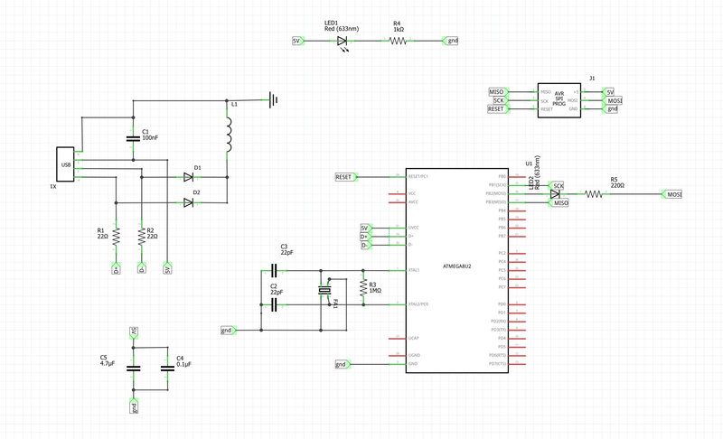Select the C1 100nF capacitor

tap(134, 138)
